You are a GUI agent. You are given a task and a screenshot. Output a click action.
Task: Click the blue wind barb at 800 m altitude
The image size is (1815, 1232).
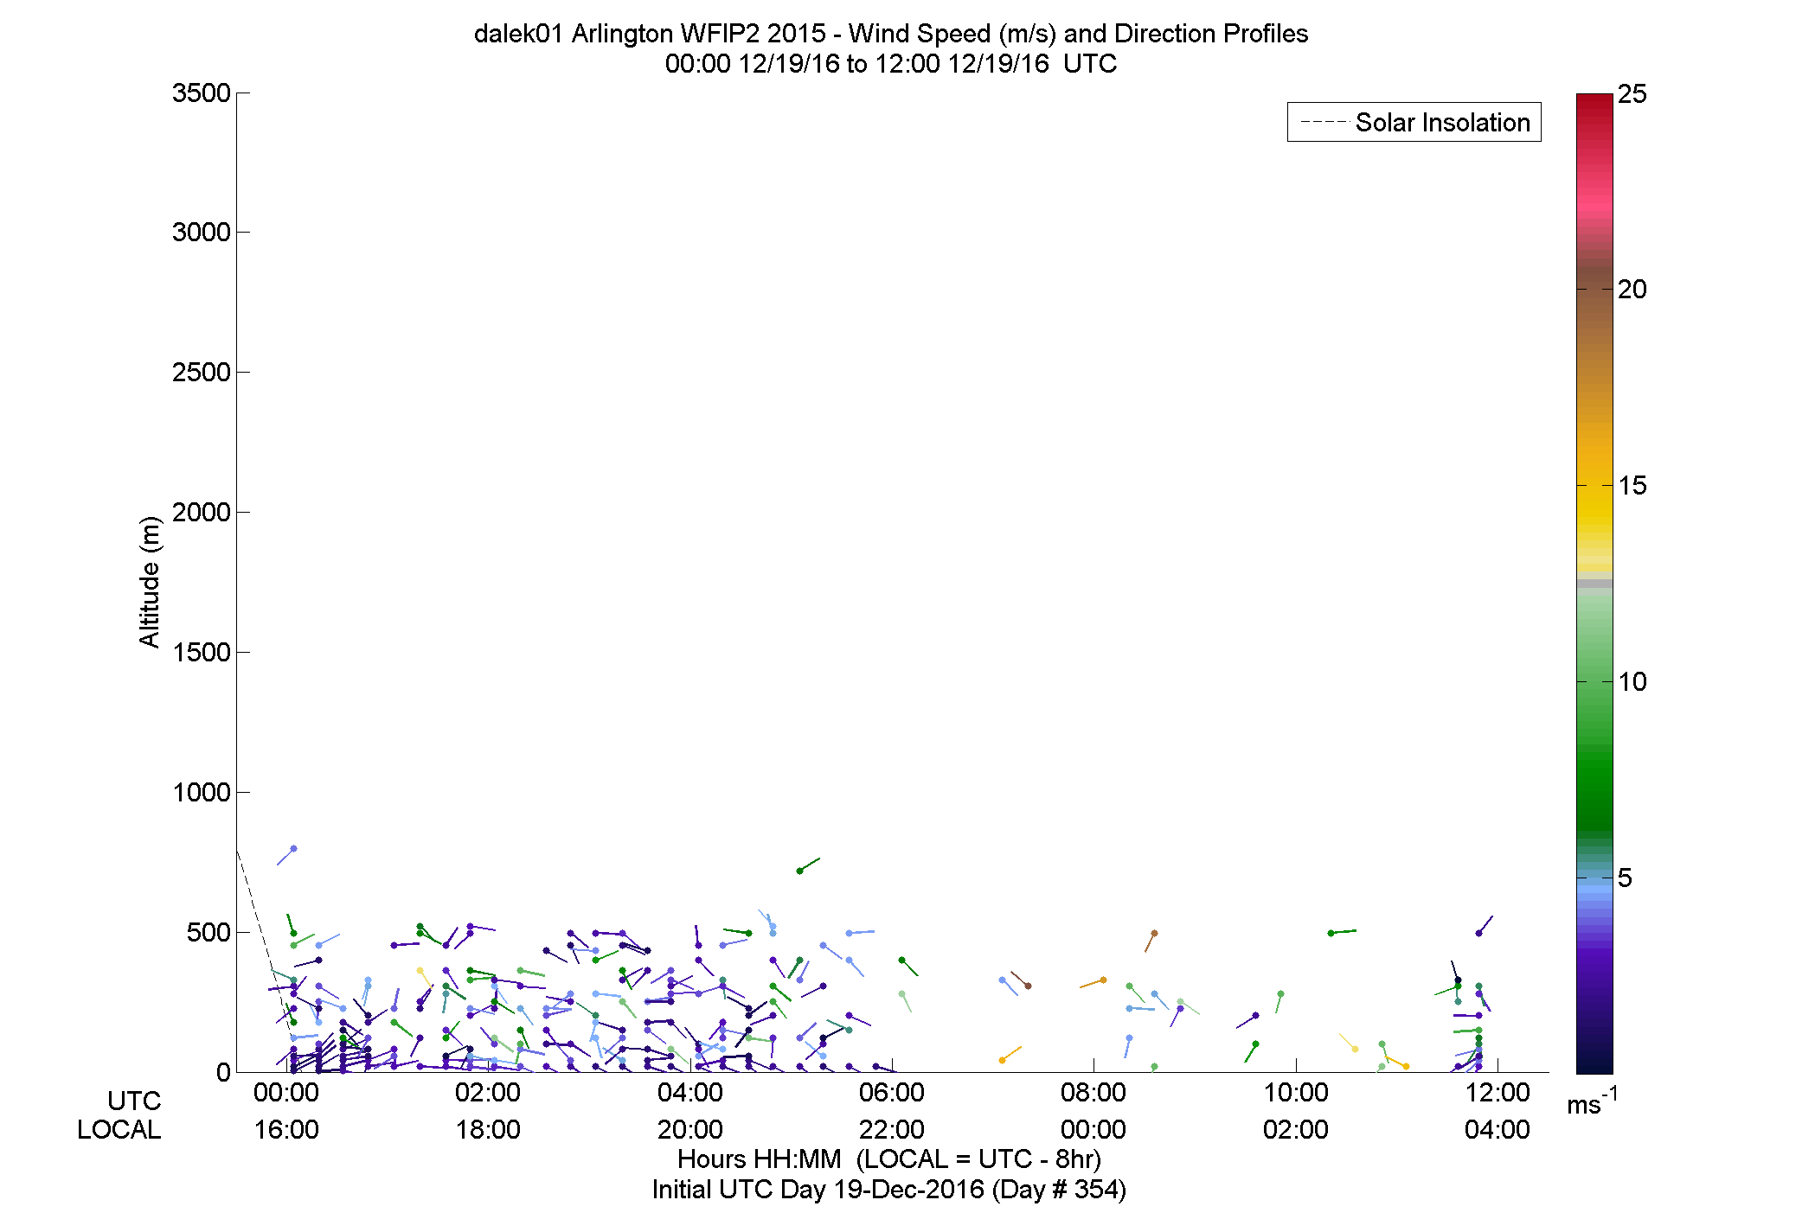(286, 856)
